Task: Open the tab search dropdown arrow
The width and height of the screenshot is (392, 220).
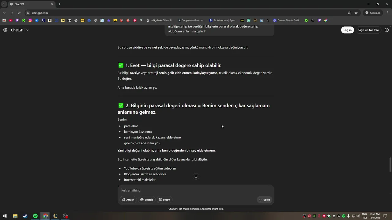Action: [4, 4]
